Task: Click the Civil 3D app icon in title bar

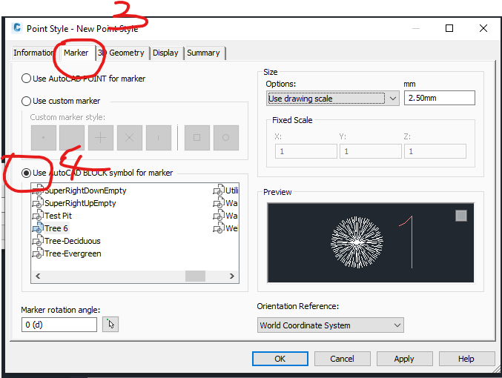Action: (16, 28)
